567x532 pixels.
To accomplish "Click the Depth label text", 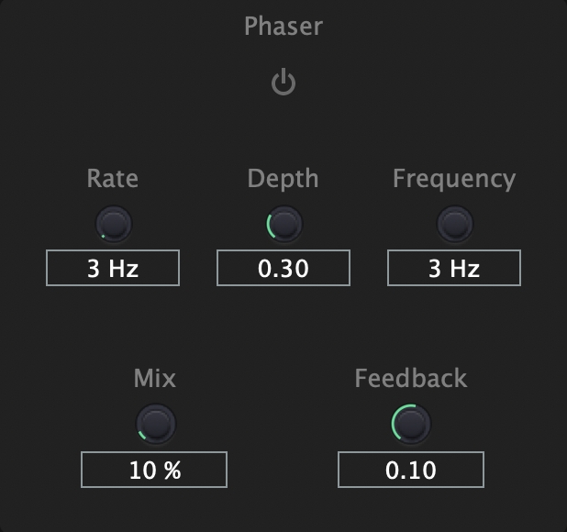I will point(283,178).
